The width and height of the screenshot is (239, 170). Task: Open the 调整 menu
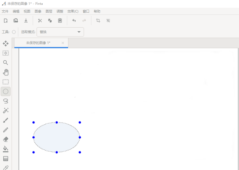(60, 11)
